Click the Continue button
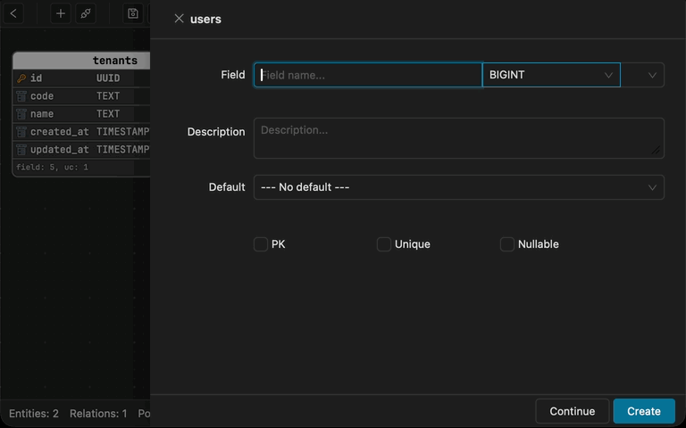 (573, 411)
